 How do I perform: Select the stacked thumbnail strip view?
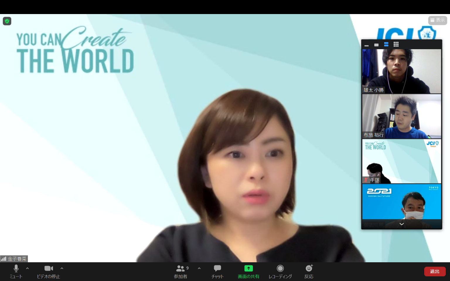coord(386,44)
